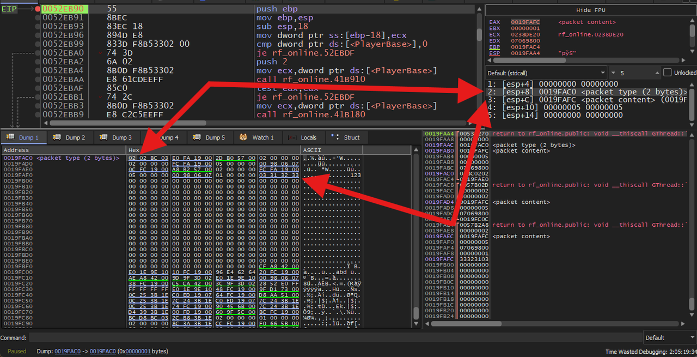The width and height of the screenshot is (697, 357).
Task: Open the Watch 1 tab
Action: tap(257, 137)
